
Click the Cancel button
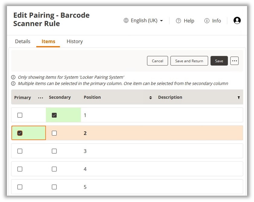coord(158,61)
